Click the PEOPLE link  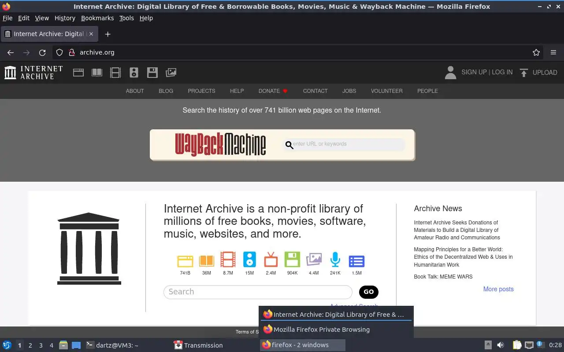(427, 91)
